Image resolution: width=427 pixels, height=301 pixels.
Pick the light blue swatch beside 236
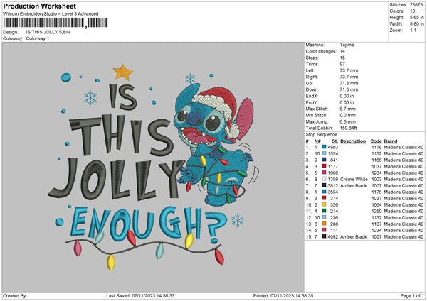tap(324, 217)
